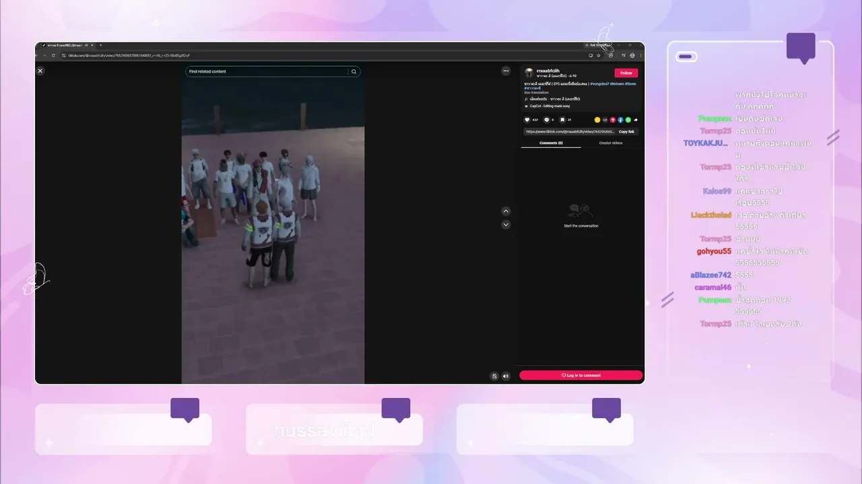Click See translation under the caption

pos(537,92)
